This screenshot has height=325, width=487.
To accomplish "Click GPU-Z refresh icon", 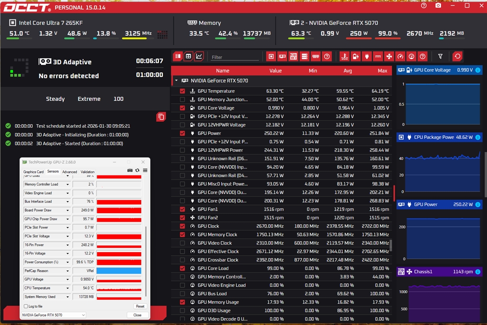I will point(137,170).
